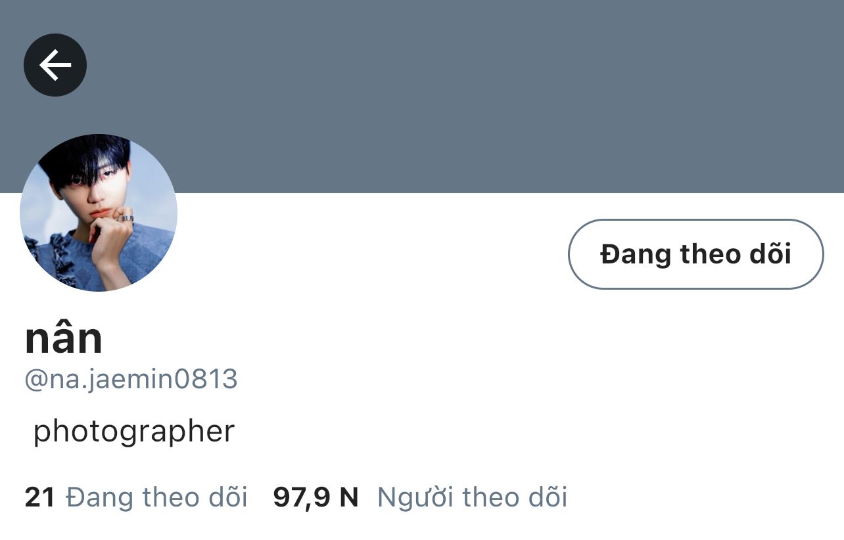The width and height of the screenshot is (844, 540).
Task: Tap the gray header banner image
Action: [x=422, y=97]
